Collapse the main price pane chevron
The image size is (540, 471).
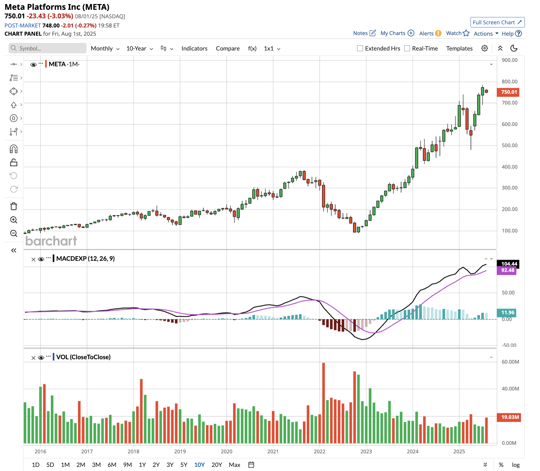[491, 64]
